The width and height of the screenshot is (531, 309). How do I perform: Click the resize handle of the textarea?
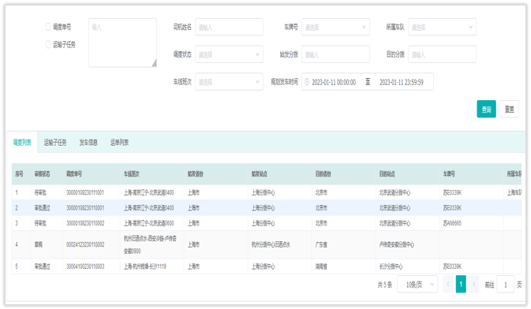tap(154, 63)
